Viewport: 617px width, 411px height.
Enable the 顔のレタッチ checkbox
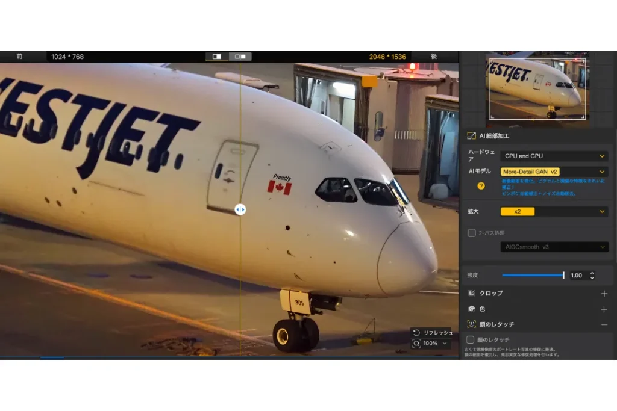coord(470,339)
